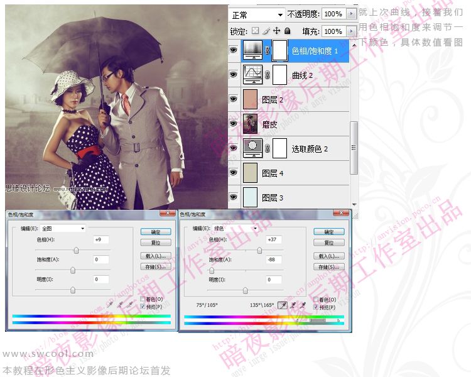Click 载入(L)... in the 全图 dialog
Image resolution: width=471 pixels, height=377 pixels.
click(156, 256)
